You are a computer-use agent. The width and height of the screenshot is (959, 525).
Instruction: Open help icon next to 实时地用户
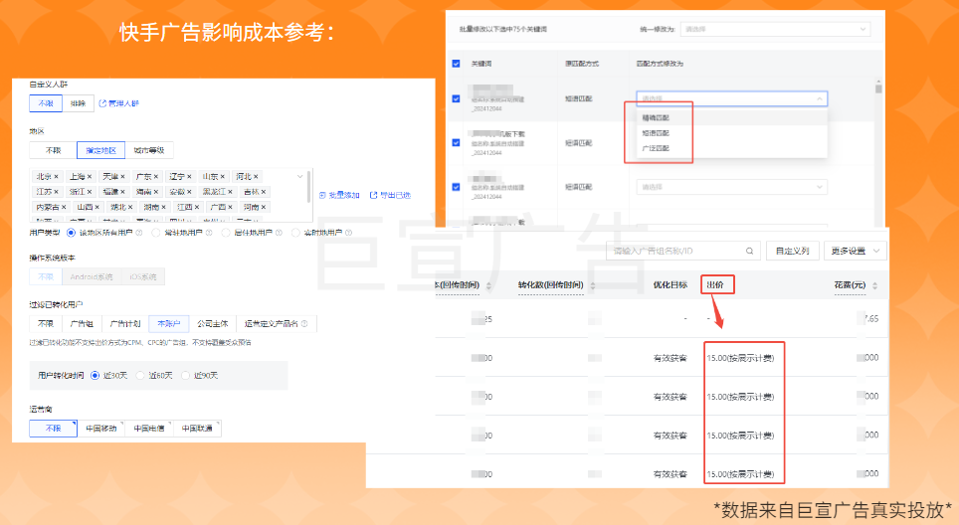coord(348,233)
